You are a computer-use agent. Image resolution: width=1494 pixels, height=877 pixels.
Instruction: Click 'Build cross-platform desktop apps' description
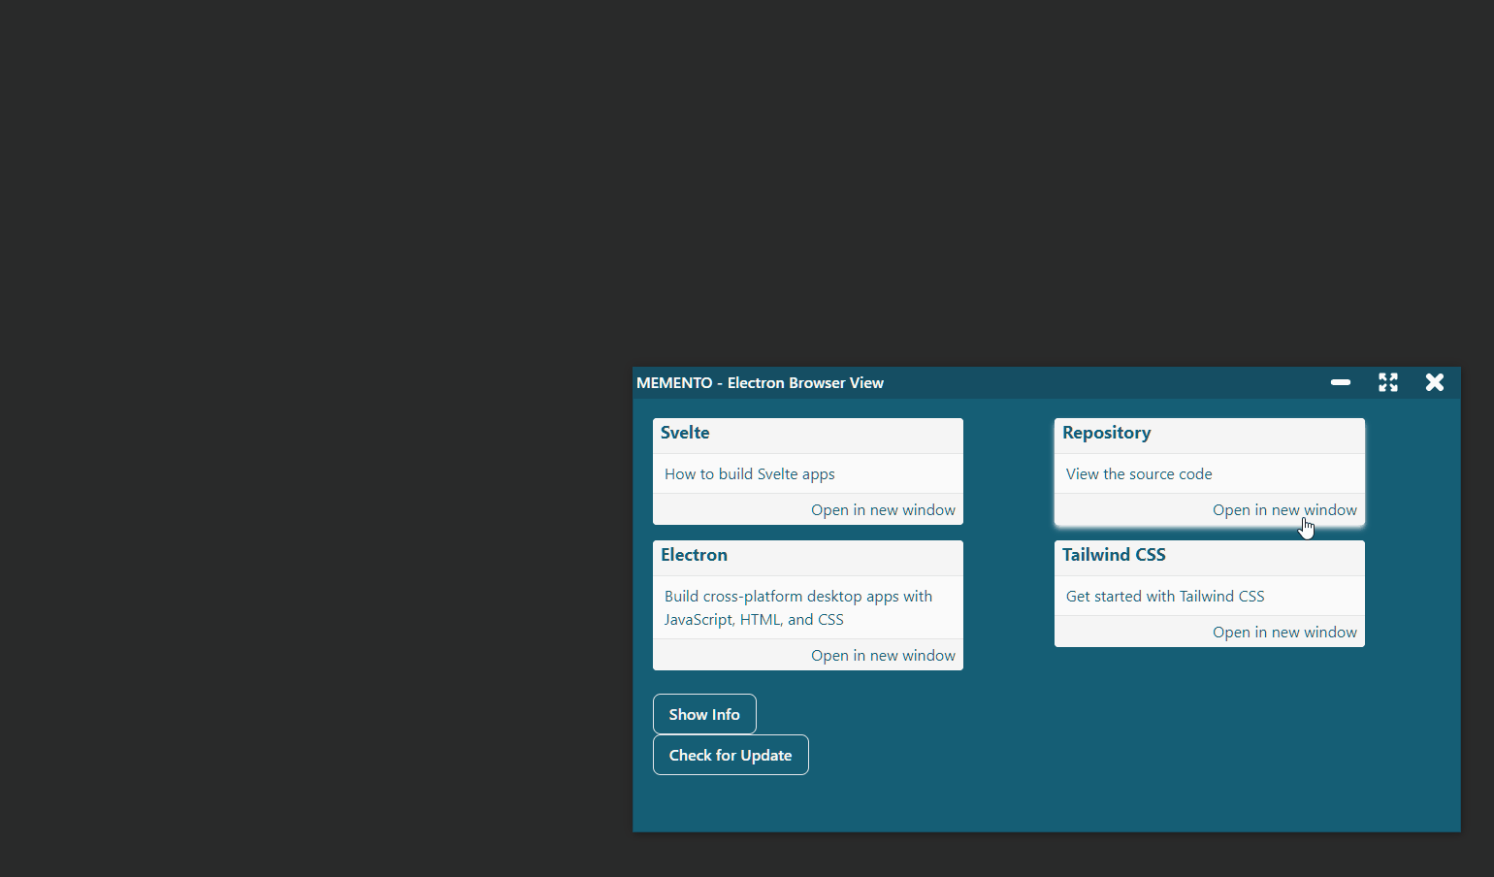click(x=798, y=608)
